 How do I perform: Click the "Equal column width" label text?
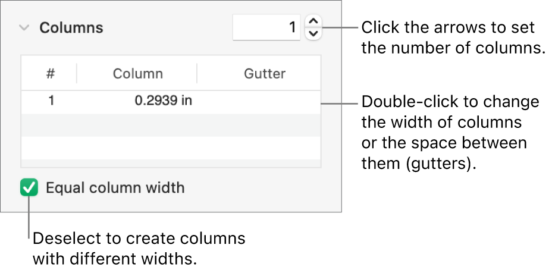click(x=115, y=189)
